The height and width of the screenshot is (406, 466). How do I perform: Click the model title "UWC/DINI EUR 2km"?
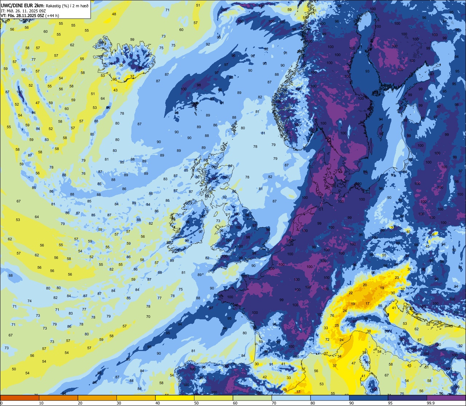[22, 5]
